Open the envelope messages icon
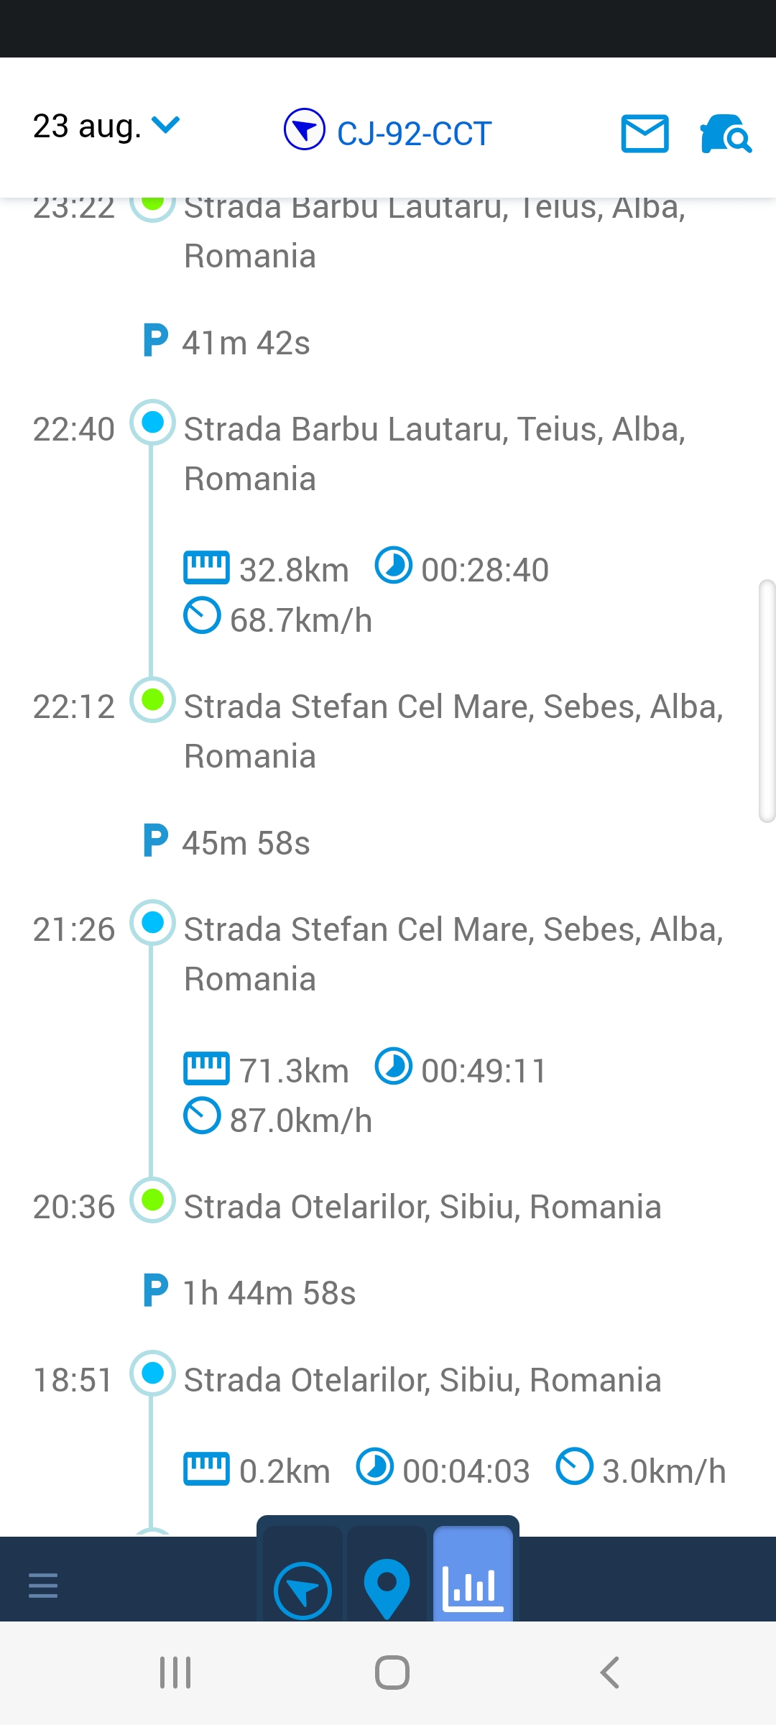The image size is (776, 1725). (x=645, y=134)
